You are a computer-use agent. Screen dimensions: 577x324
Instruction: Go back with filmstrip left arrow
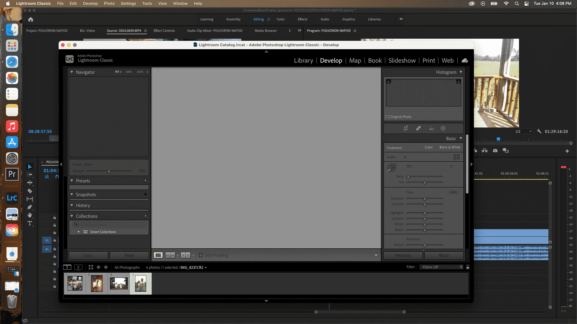click(x=98, y=267)
